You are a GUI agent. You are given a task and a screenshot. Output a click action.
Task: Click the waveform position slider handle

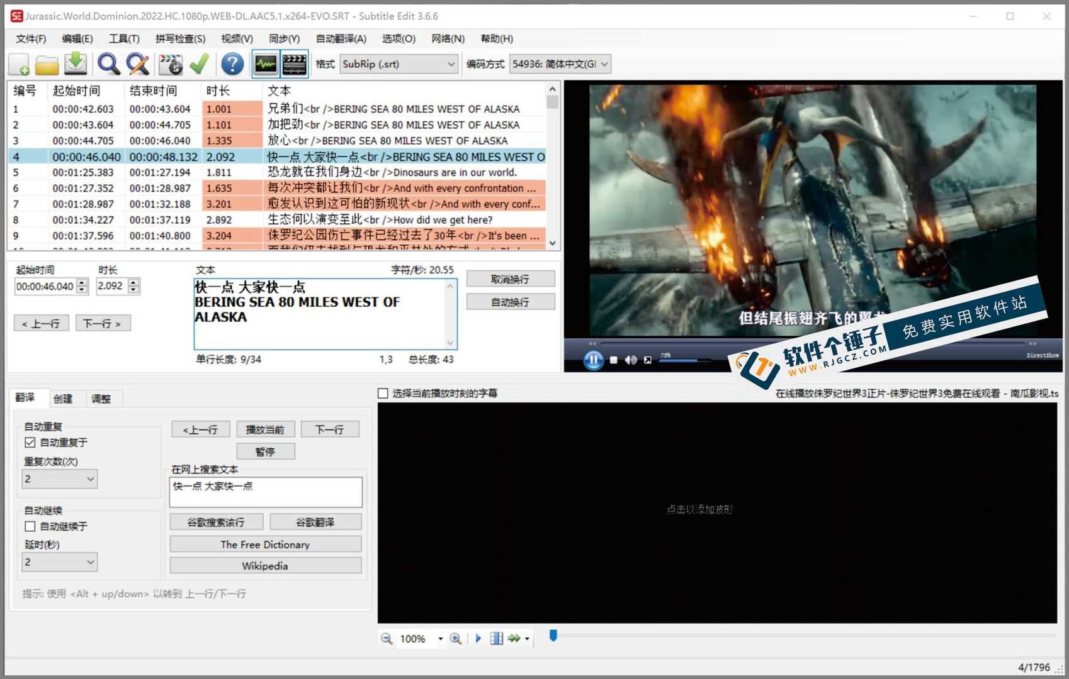point(553,636)
